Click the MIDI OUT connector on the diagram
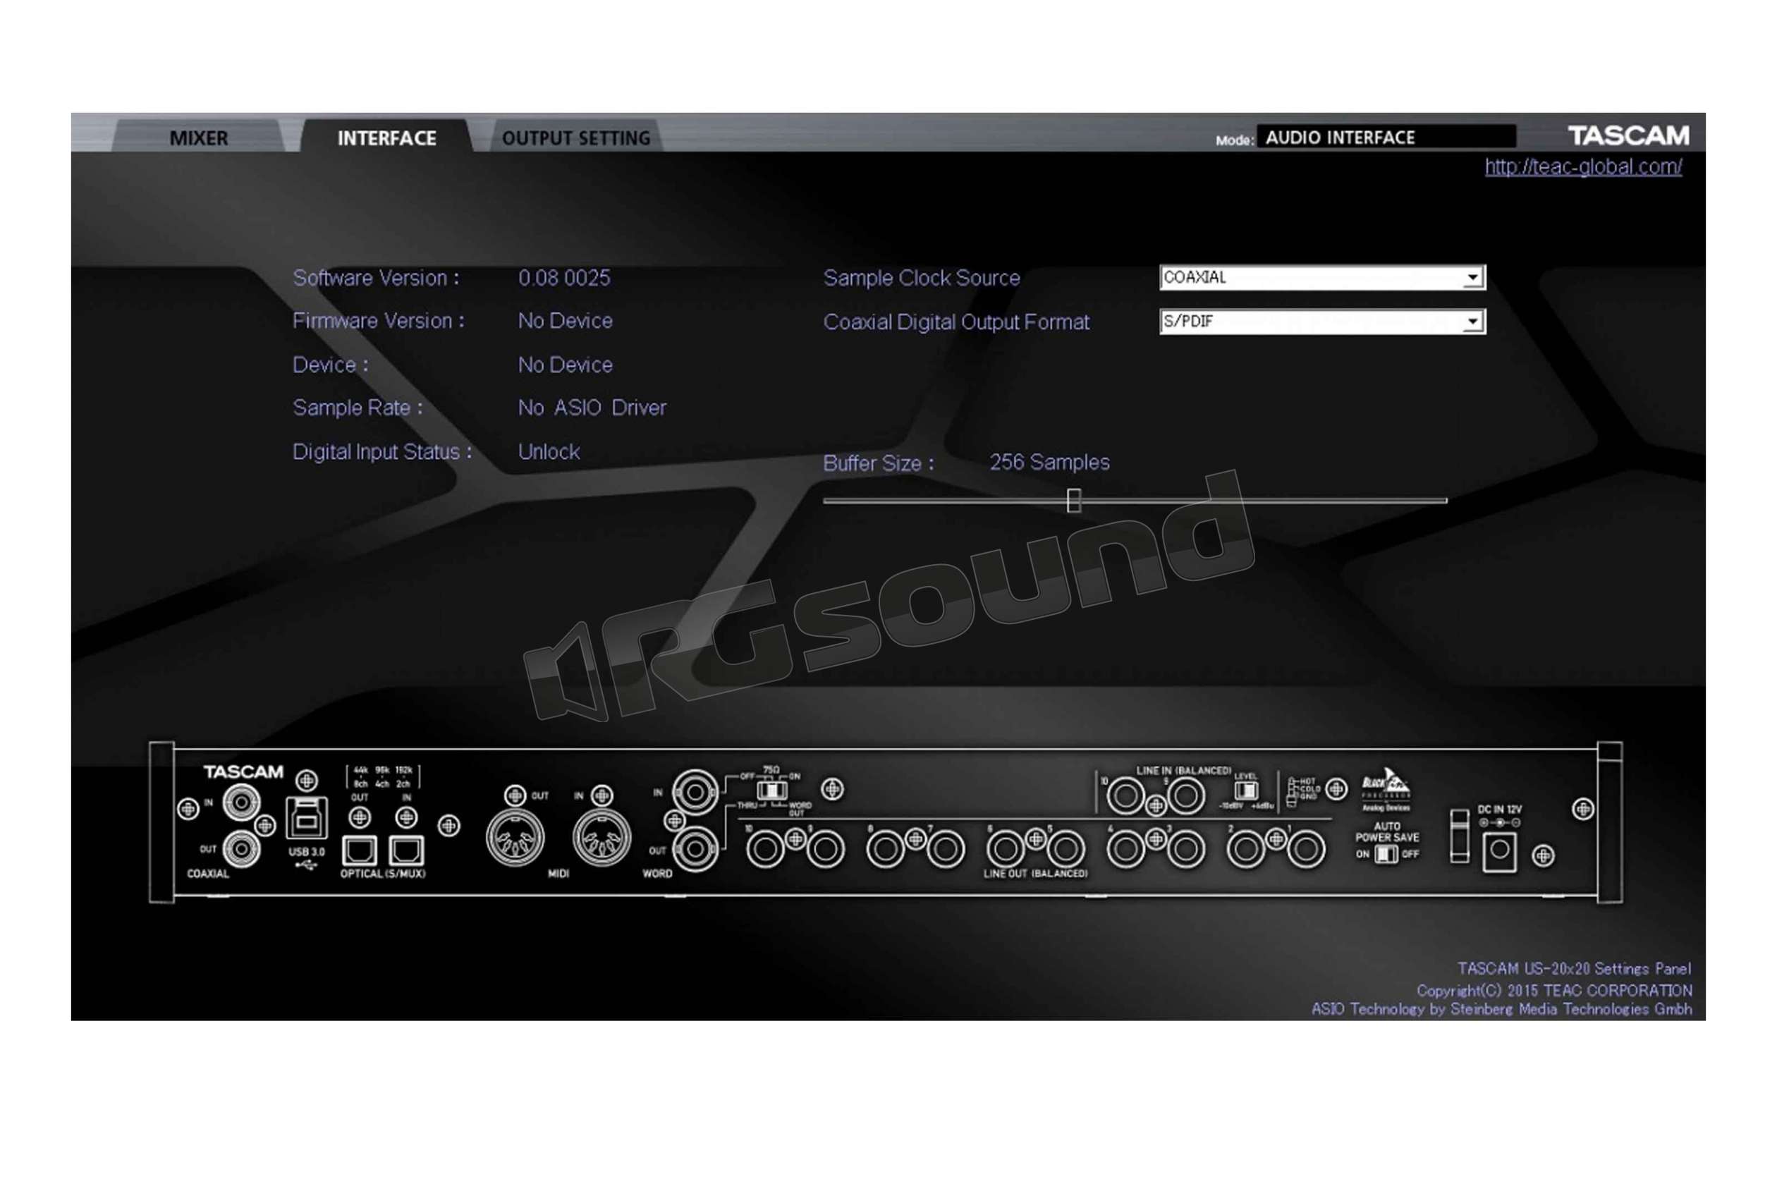 coord(515,838)
